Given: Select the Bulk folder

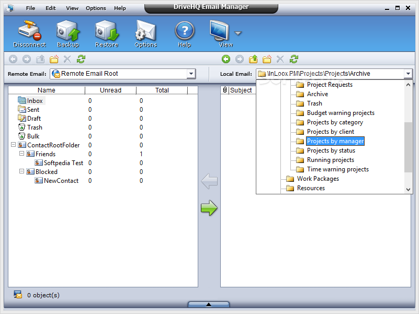Looking at the screenshot, I should coord(33,136).
